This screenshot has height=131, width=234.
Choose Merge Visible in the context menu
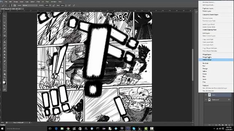pos(216,57)
